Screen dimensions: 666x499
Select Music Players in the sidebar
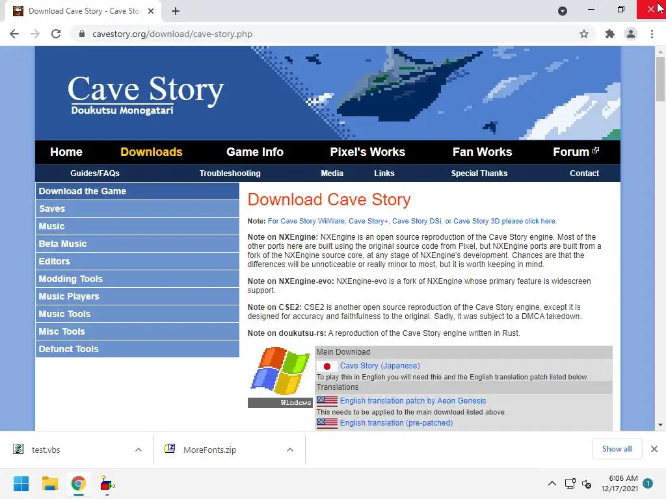138,296
